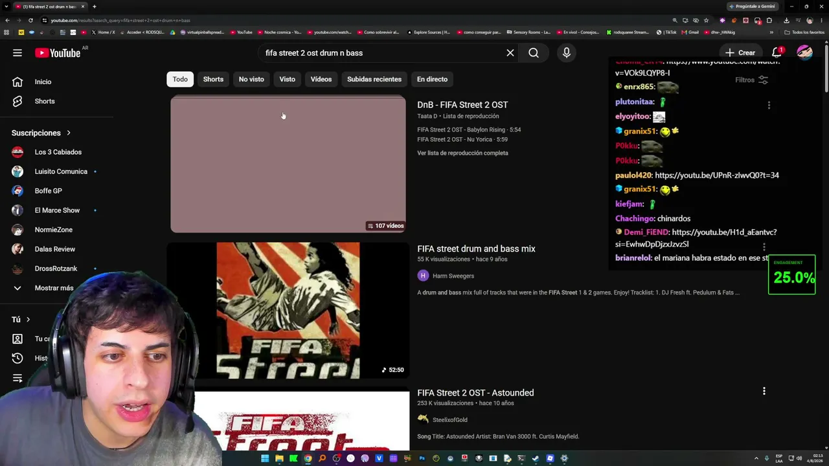Open the FIFA street drum and bass mix title
The image size is (829, 466).
coord(476,249)
